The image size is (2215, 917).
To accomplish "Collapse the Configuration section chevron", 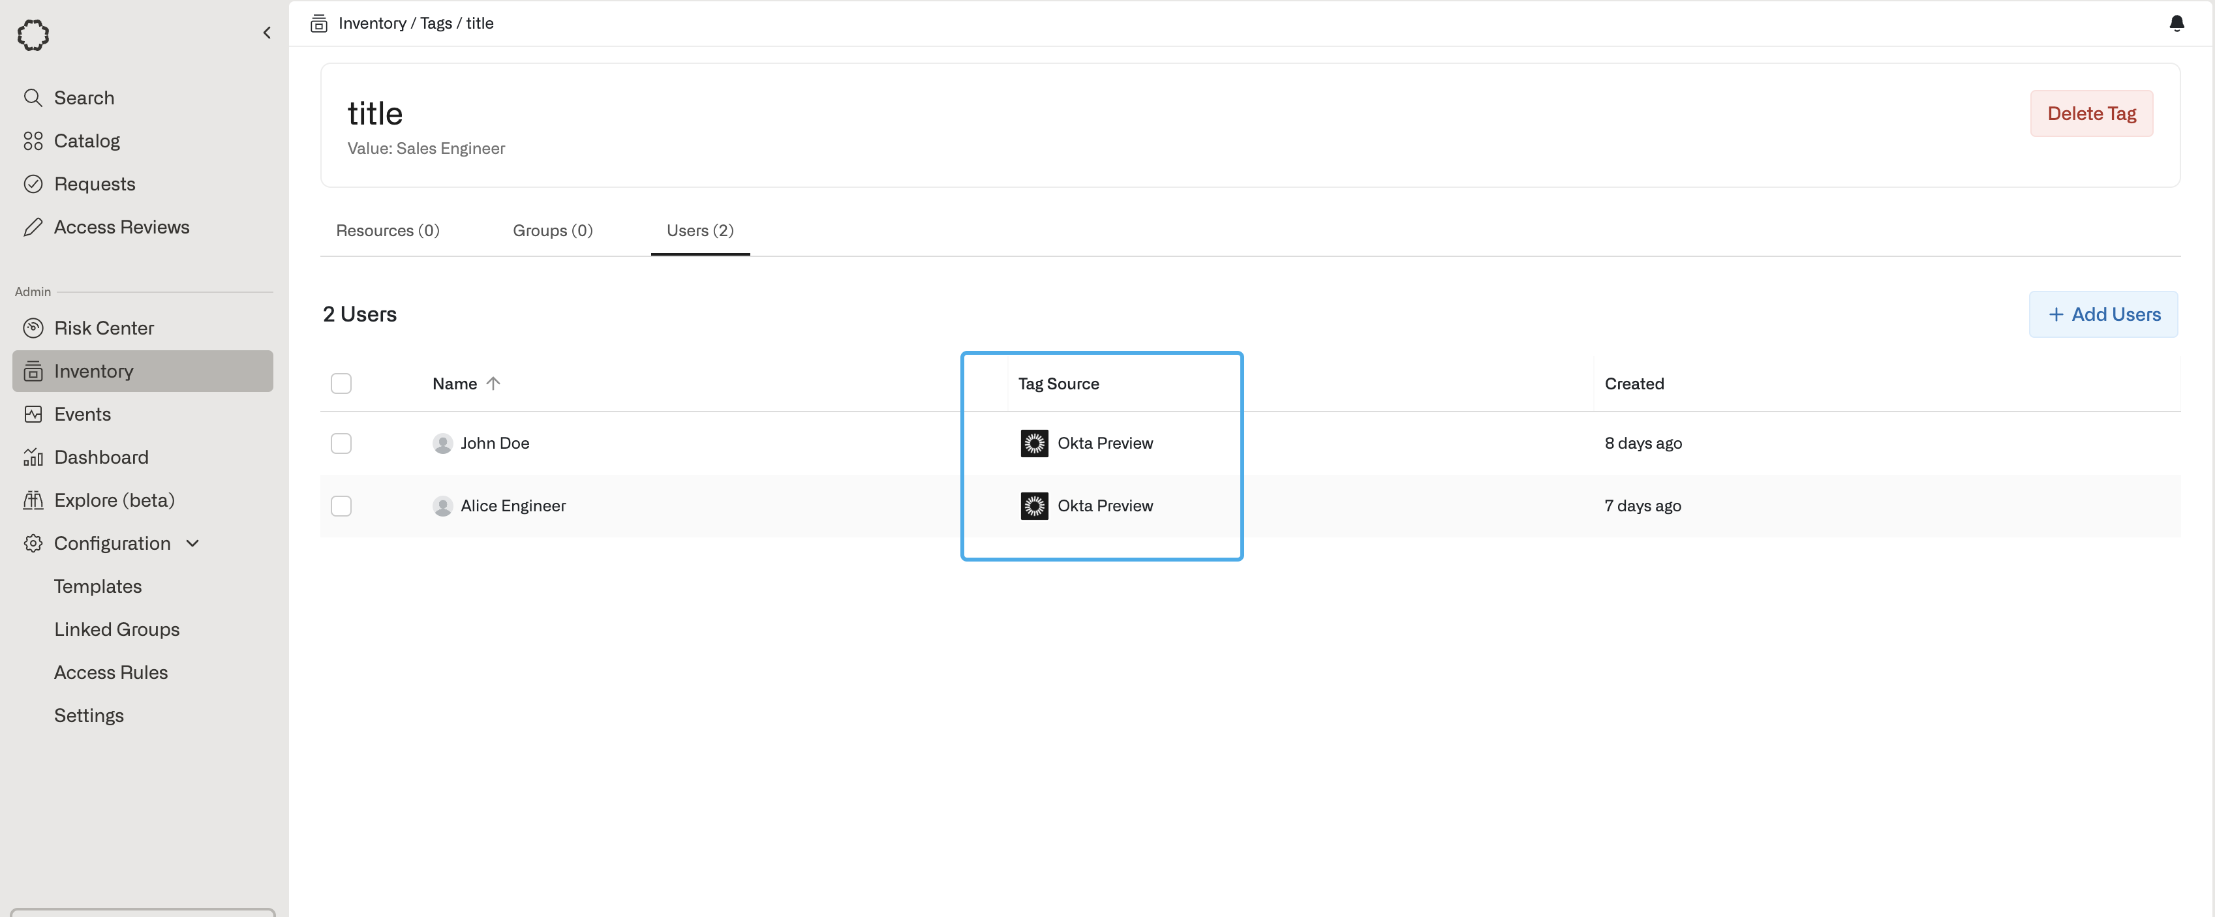I will click(x=192, y=543).
